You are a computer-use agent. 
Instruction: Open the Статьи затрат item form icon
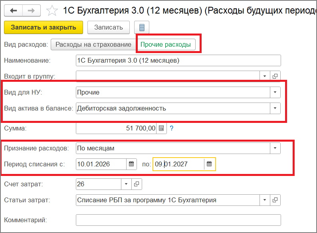click(275, 200)
